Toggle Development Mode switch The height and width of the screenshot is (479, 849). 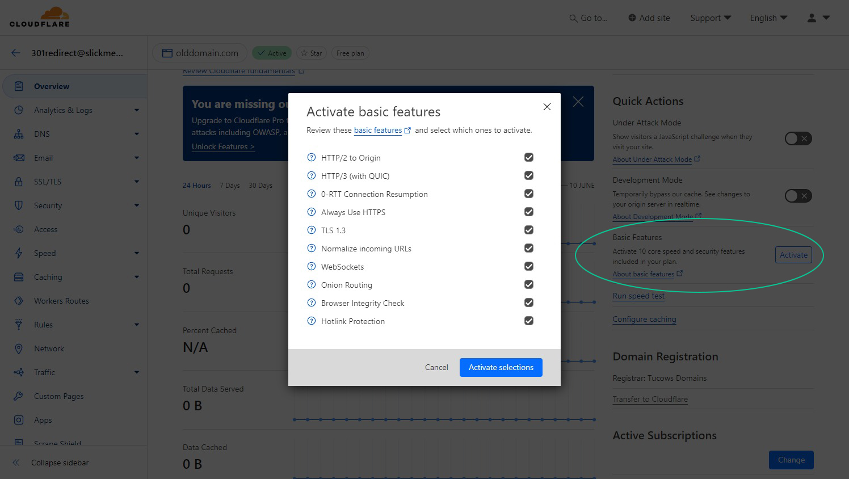[798, 196]
